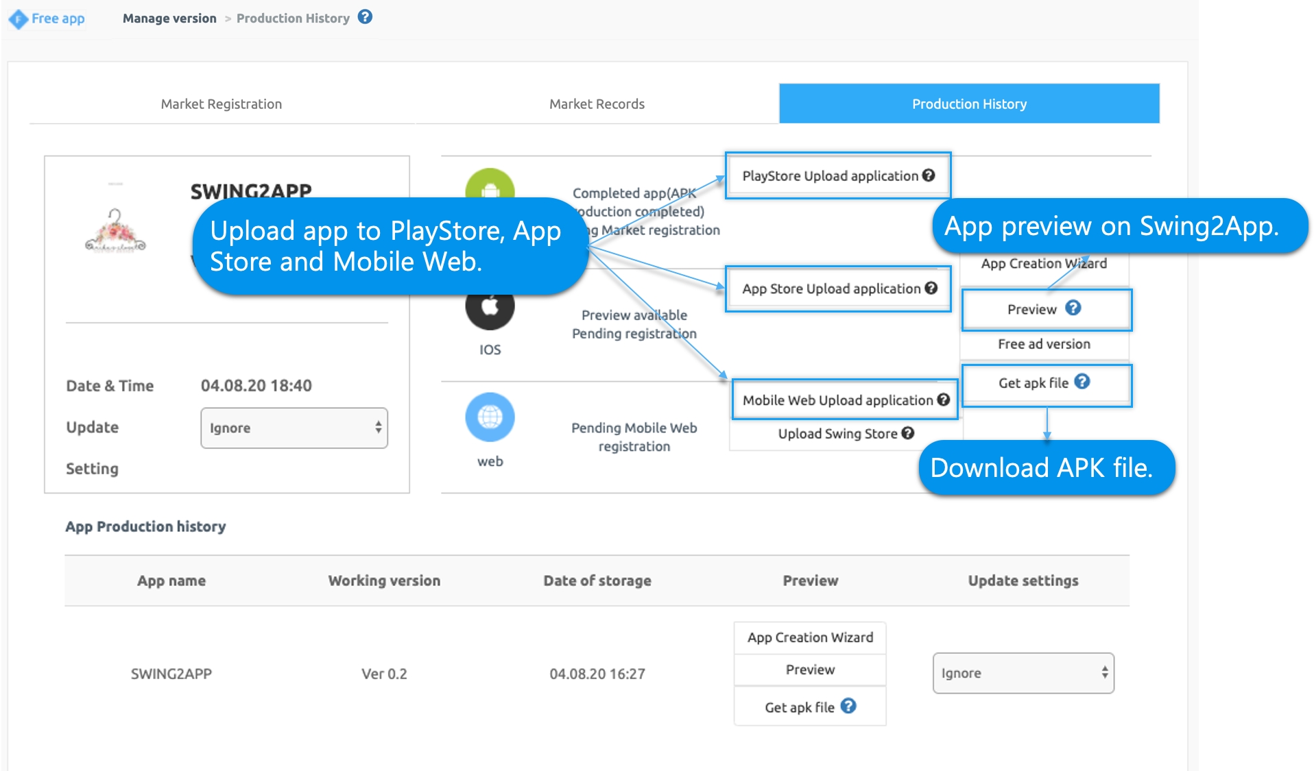This screenshot has height=771, width=1314.
Task: Click the Free app diamond logo icon
Action: point(19,19)
